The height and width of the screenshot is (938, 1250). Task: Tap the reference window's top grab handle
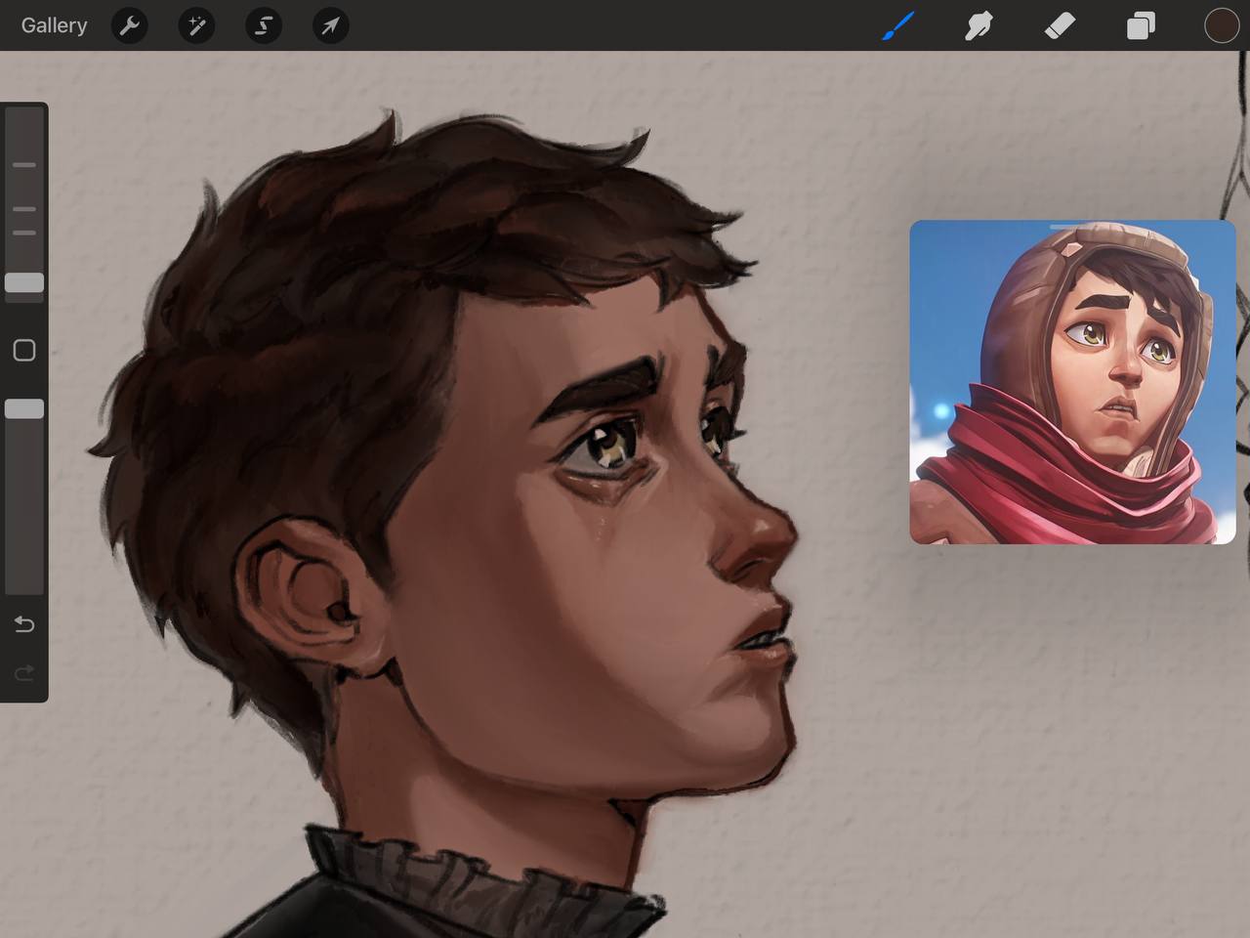pyautogui.click(x=1072, y=227)
